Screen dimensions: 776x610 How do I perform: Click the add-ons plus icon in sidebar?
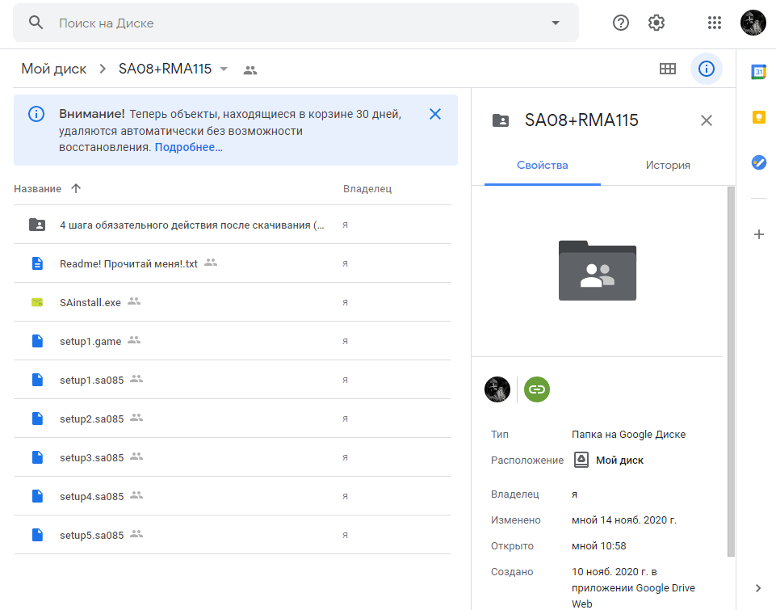[758, 234]
